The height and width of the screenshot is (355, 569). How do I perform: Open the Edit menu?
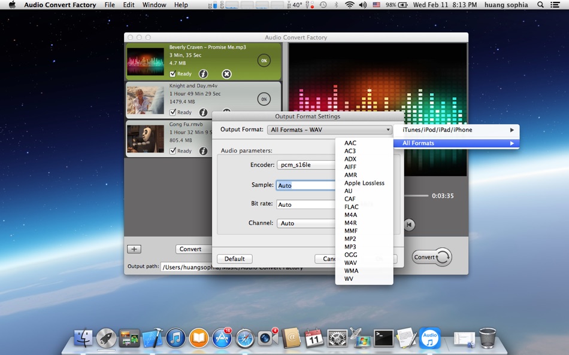129,5
